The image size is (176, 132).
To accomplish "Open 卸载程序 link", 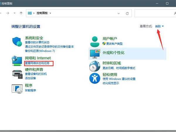I will click(31, 90).
